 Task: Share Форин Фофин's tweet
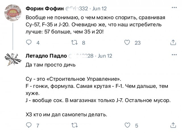(173, 43)
